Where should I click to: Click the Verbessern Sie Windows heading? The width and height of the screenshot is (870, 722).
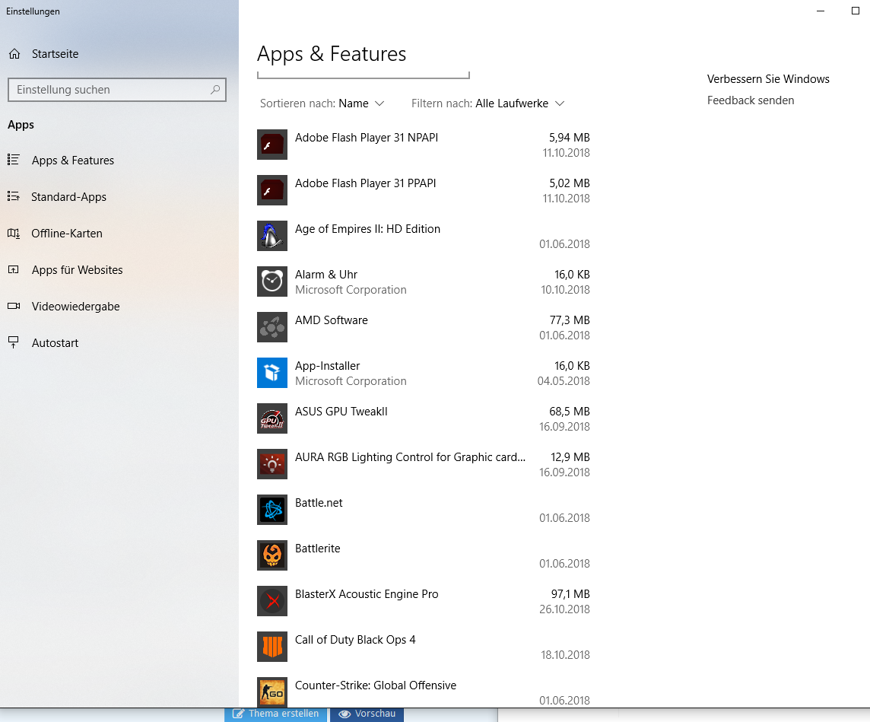pyautogui.click(x=768, y=79)
